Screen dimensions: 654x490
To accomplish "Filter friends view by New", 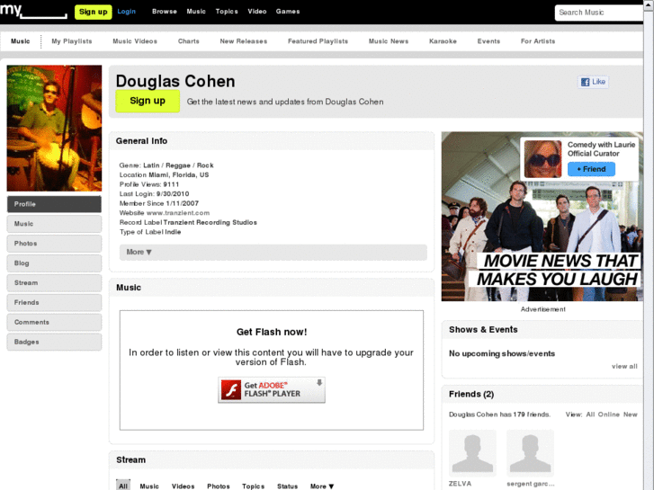I will point(631,414).
